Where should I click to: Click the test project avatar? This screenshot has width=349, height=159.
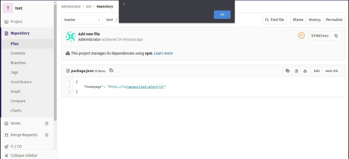[x=8, y=8]
